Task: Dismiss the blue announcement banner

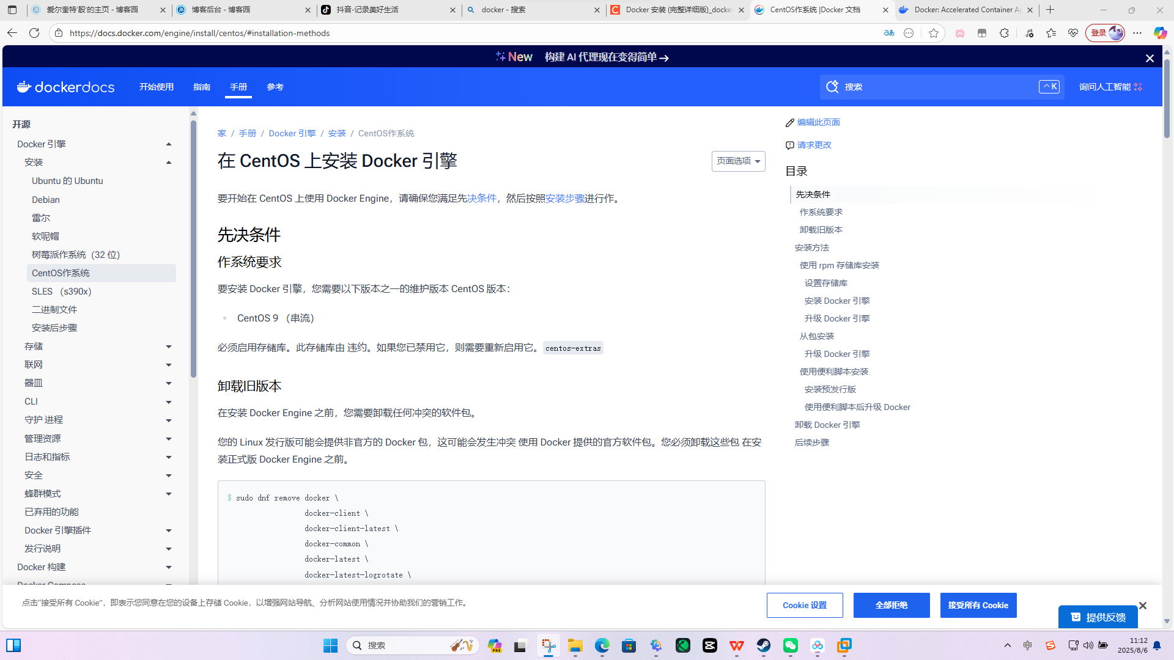Action: [x=1150, y=58]
